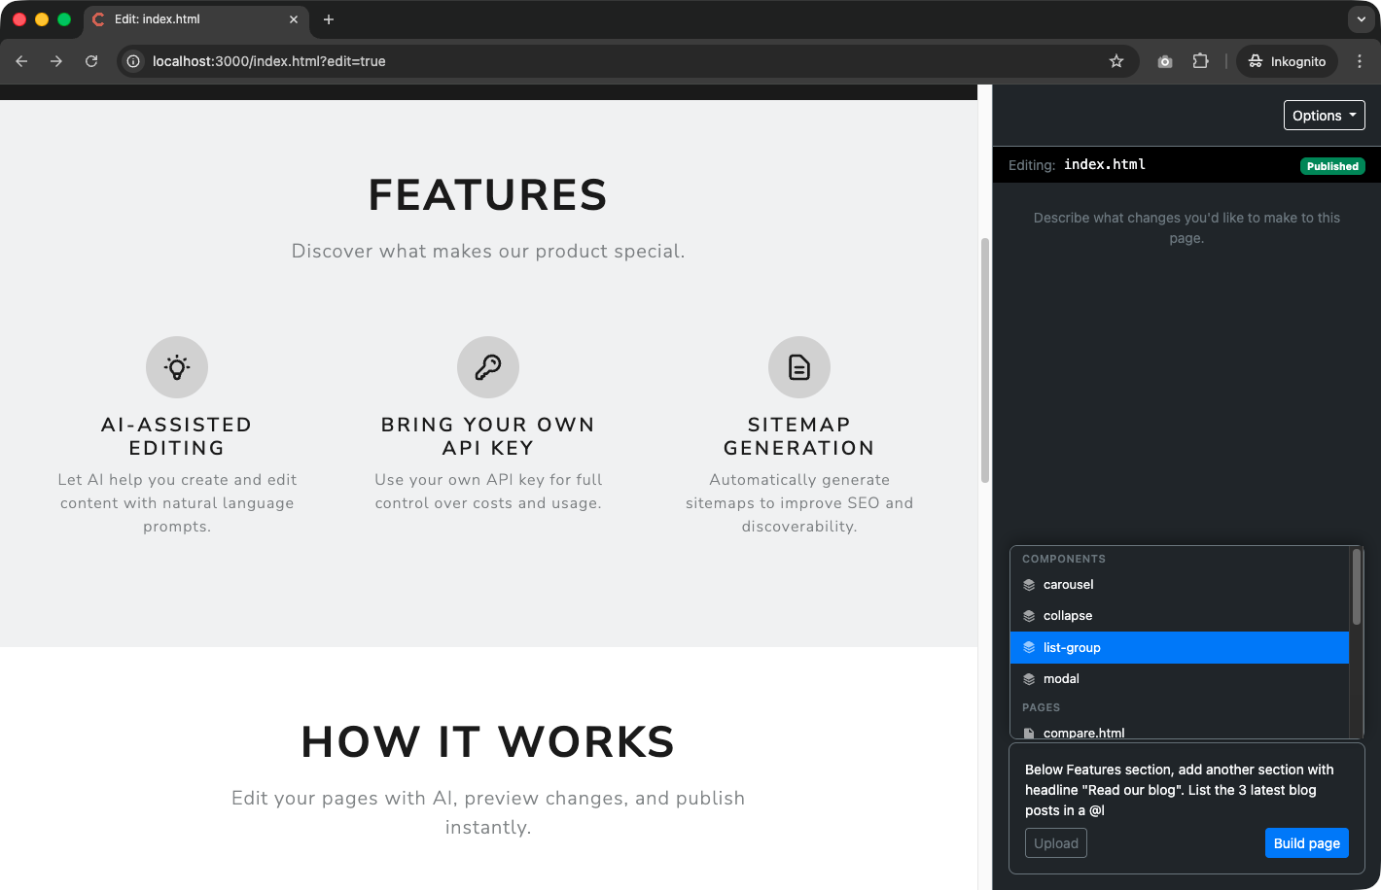The image size is (1381, 890).
Task: Select the compare.html page file icon
Action: click(x=1029, y=733)
